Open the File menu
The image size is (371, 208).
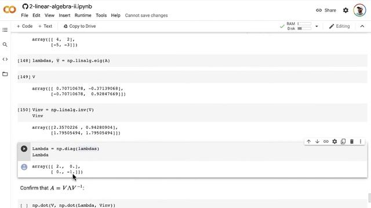coord(24,16)
